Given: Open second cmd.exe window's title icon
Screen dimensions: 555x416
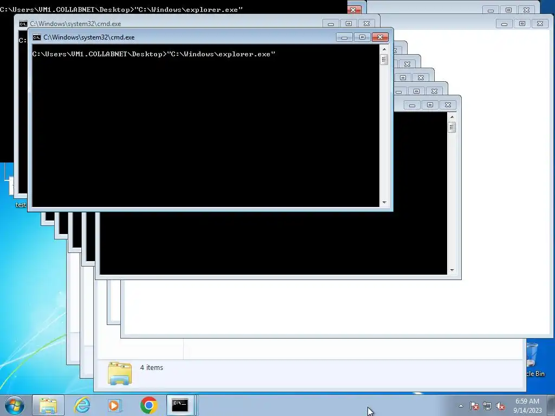Looking at the screenshot, I should point(23,24).
